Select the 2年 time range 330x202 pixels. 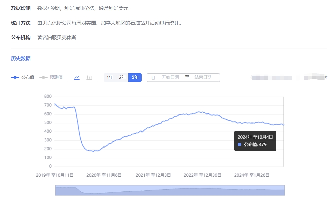(x=123, y=78)
